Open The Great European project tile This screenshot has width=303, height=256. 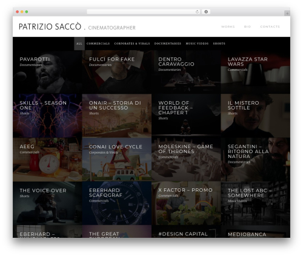click(x=117, y=232)
